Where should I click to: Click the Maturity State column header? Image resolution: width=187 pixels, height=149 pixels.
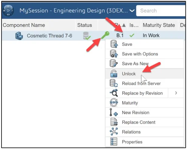click(159, 25)
